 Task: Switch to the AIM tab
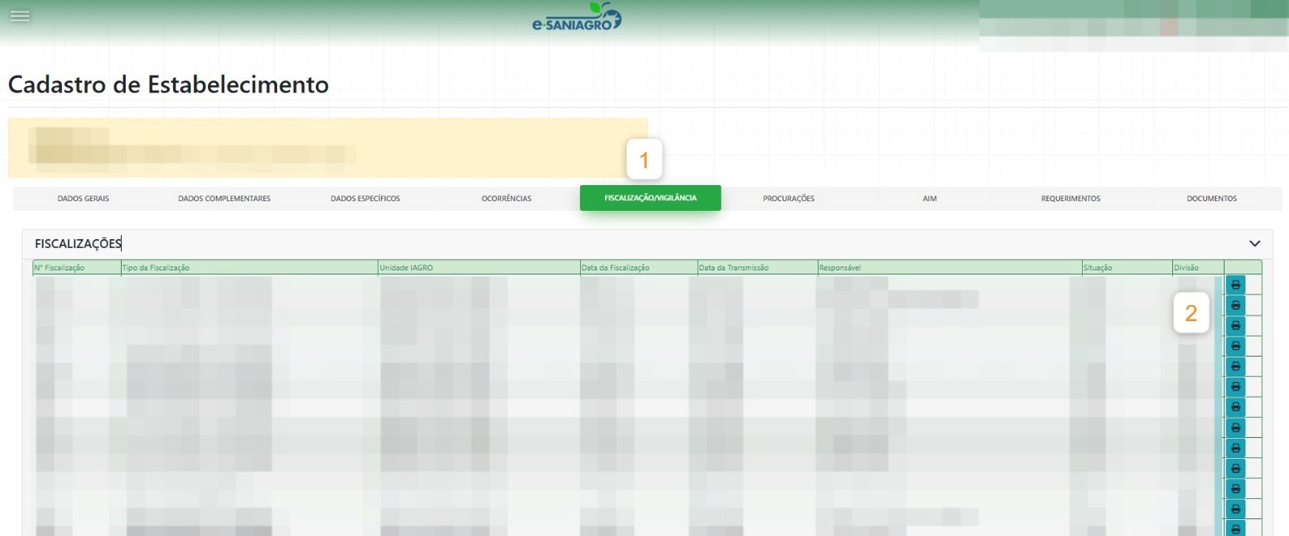pyautogui.click(x=929, y=199)
